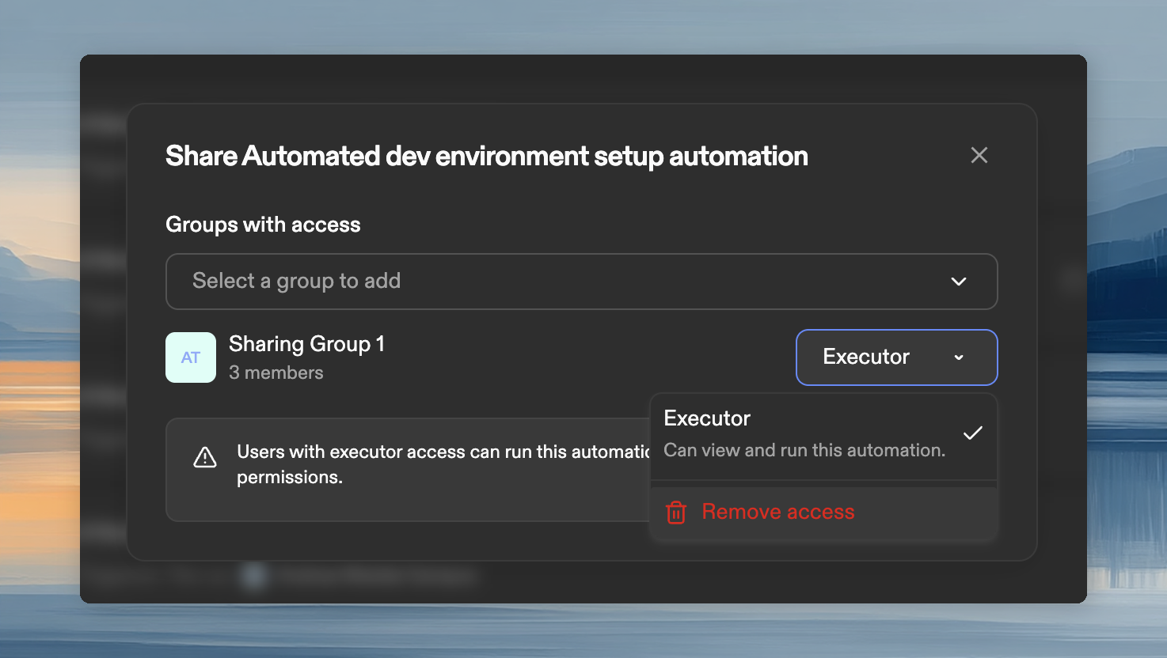This screenshot has width=1167, height=658.
Task: Click the X close icon at top right
Action: [979, 155]
